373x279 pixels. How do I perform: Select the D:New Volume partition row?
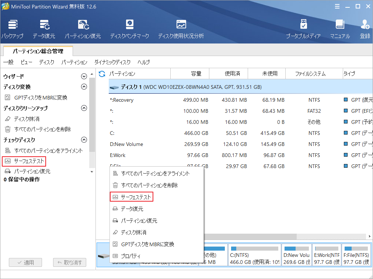(241, 144)
